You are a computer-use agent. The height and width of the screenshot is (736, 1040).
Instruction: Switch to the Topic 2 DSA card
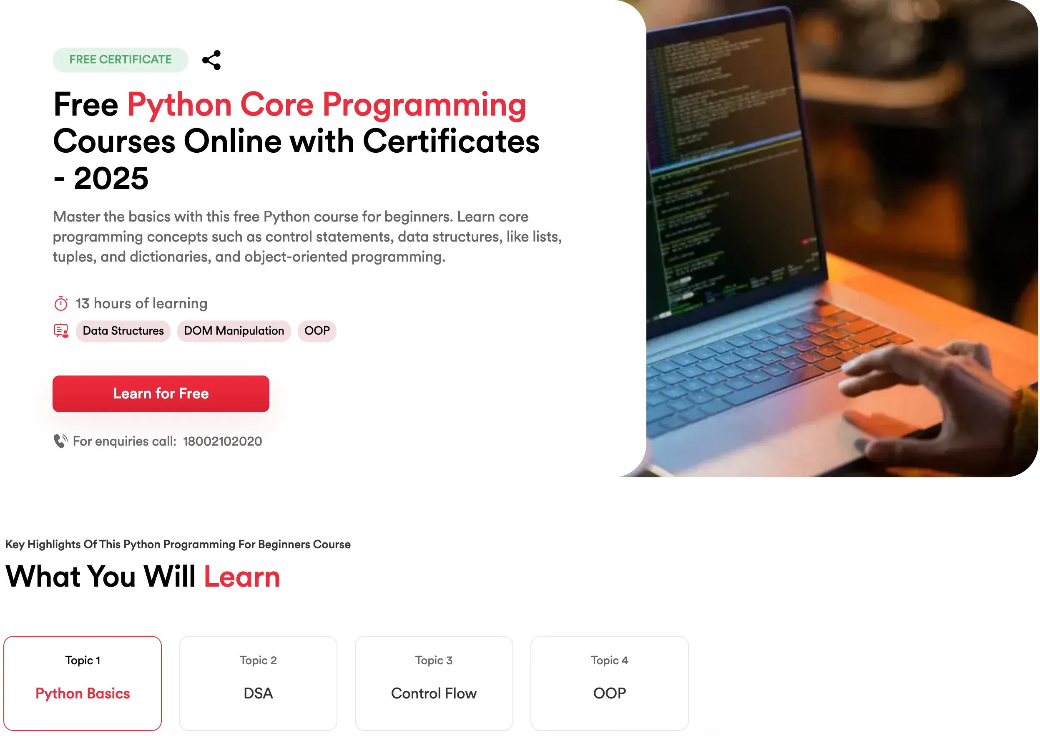258,682
